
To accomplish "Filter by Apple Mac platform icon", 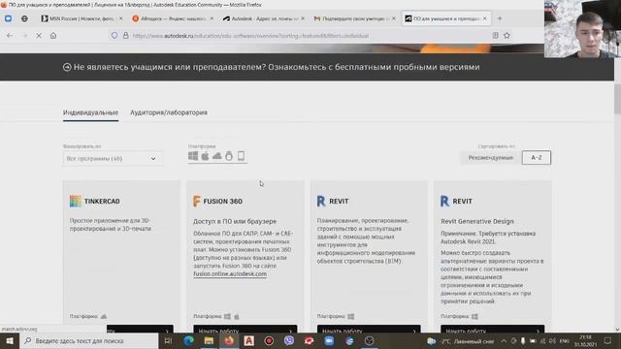I will [205, 156].
